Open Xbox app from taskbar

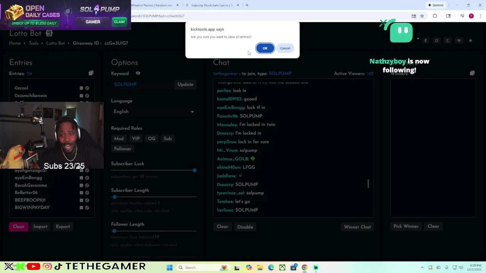pyautogui.click(x=282, y=268)
